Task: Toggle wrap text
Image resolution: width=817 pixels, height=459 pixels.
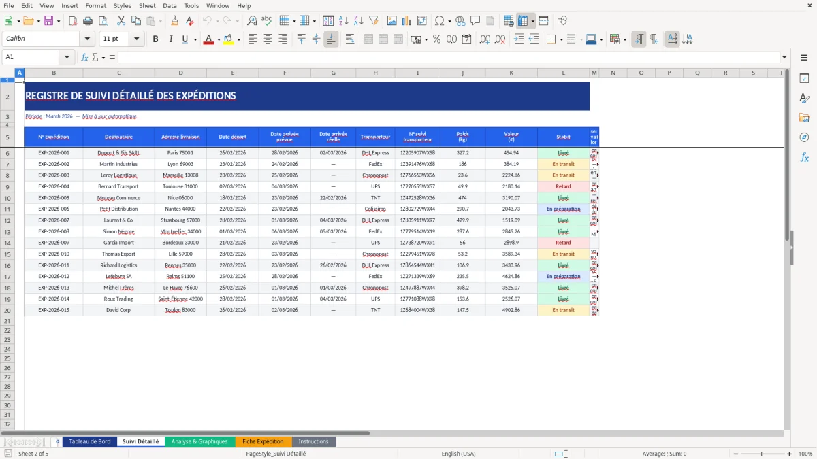Action: 350,39
